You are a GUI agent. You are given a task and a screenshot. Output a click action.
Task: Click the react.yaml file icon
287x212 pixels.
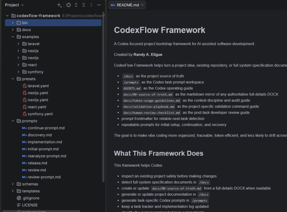pyautogui.click(x=24, y=107)
